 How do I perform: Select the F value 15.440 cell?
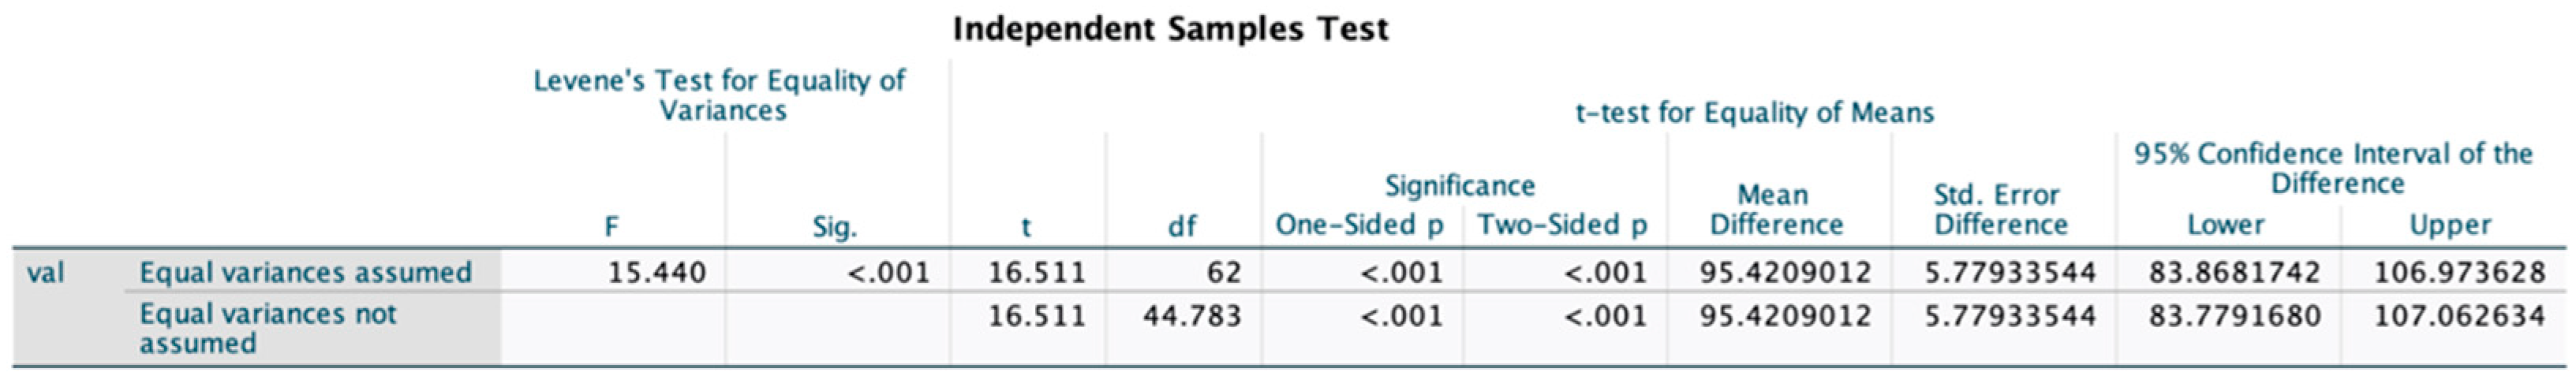click(x=657, y=272)
